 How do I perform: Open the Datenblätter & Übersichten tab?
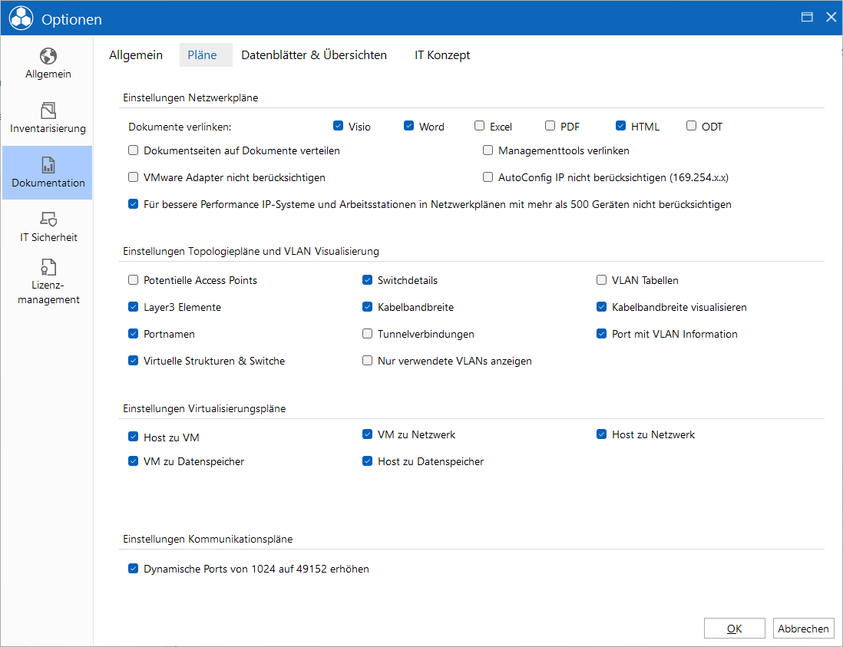314,54
